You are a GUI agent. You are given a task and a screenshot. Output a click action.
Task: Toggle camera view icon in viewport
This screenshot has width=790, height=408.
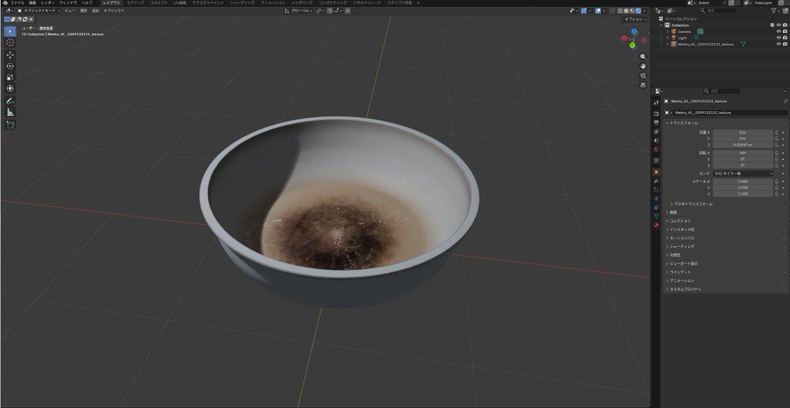tap(643, 75)
